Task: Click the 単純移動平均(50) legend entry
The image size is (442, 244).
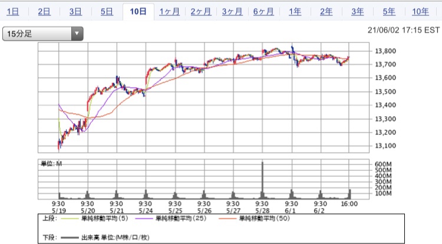Action: [265, 218]
